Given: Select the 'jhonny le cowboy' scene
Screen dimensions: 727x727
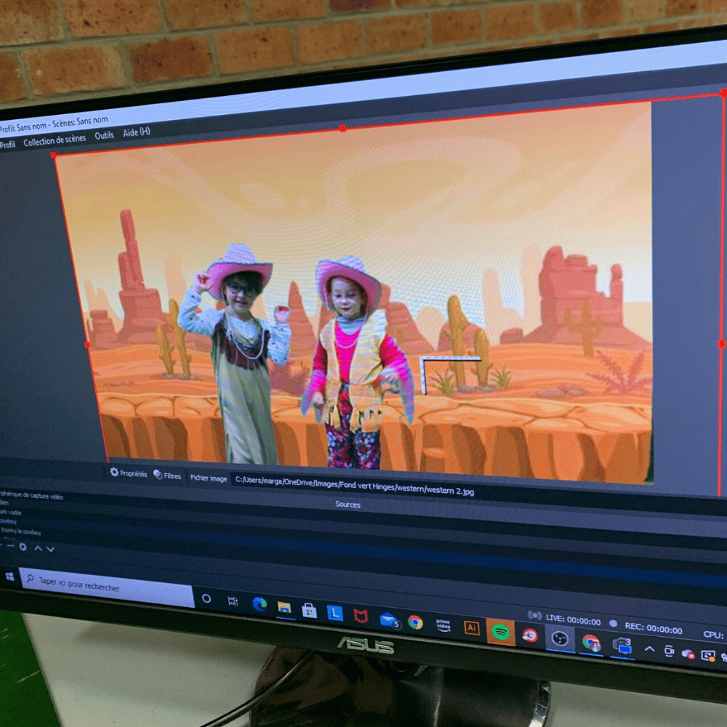Looking at the screenshot, I should point(21,531).
